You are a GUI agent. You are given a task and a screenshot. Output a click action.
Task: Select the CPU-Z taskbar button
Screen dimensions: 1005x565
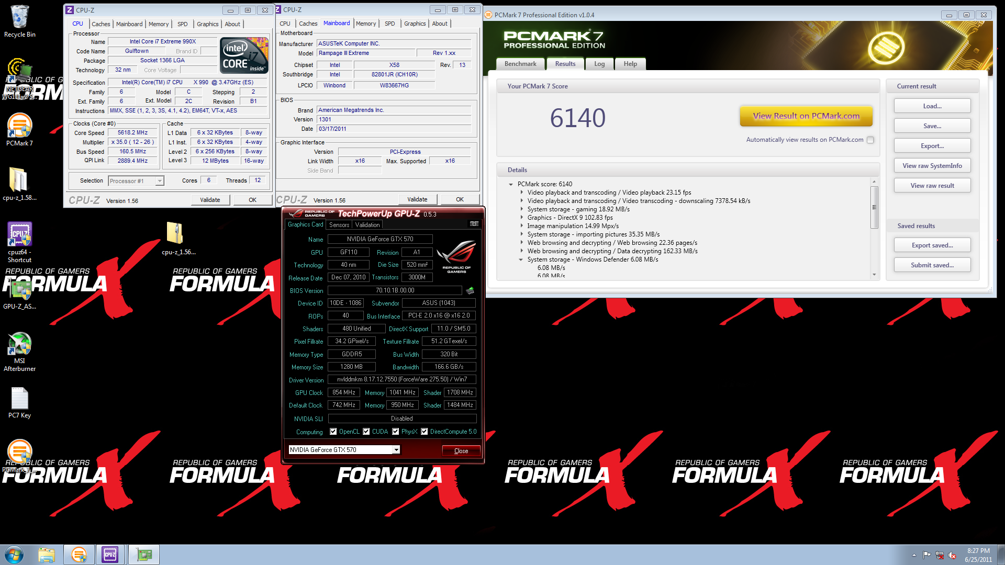[110, 555]
